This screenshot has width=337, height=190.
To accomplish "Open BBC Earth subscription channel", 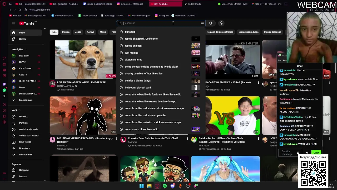I will point(26,56).
